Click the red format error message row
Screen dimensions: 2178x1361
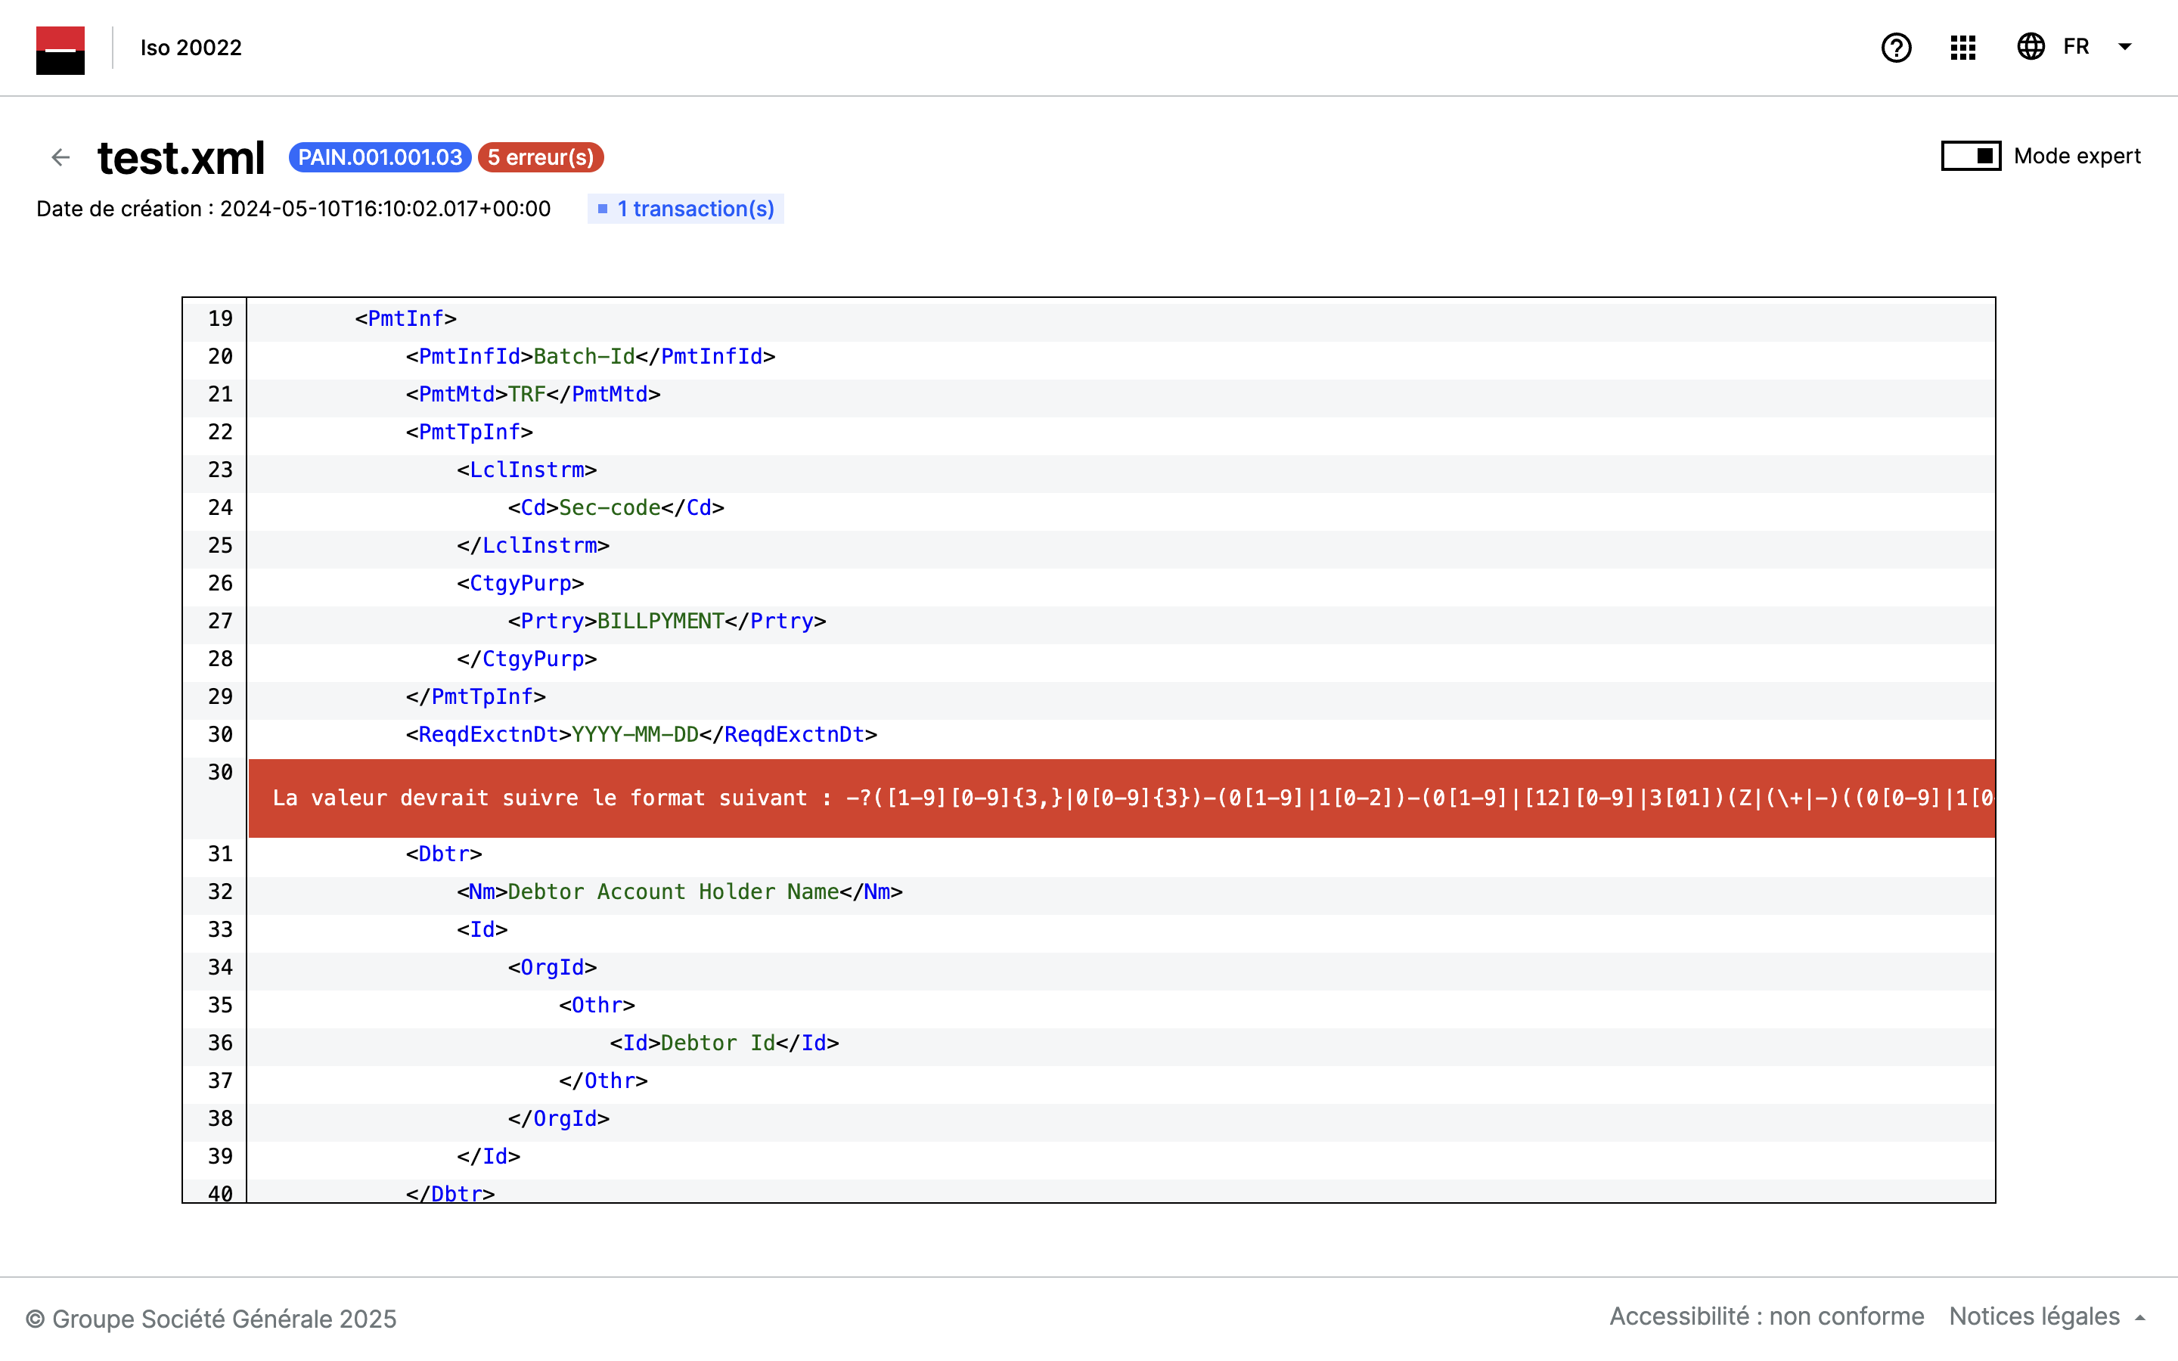pyautogui.click(x=1121, y=798)
